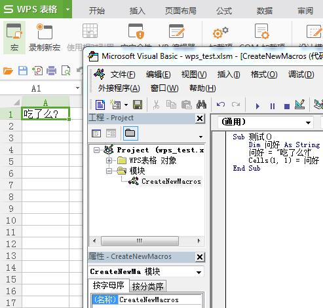
Task: Collapse the Project (wps_test.xlsm) tree node
Action: [96, 150]
